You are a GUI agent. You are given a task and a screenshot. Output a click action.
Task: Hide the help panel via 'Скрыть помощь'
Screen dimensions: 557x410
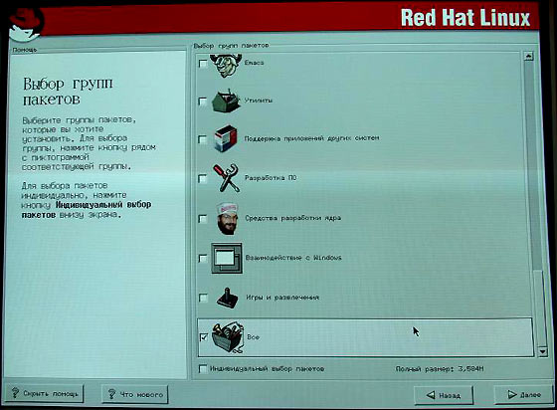[x=44, y=393]
